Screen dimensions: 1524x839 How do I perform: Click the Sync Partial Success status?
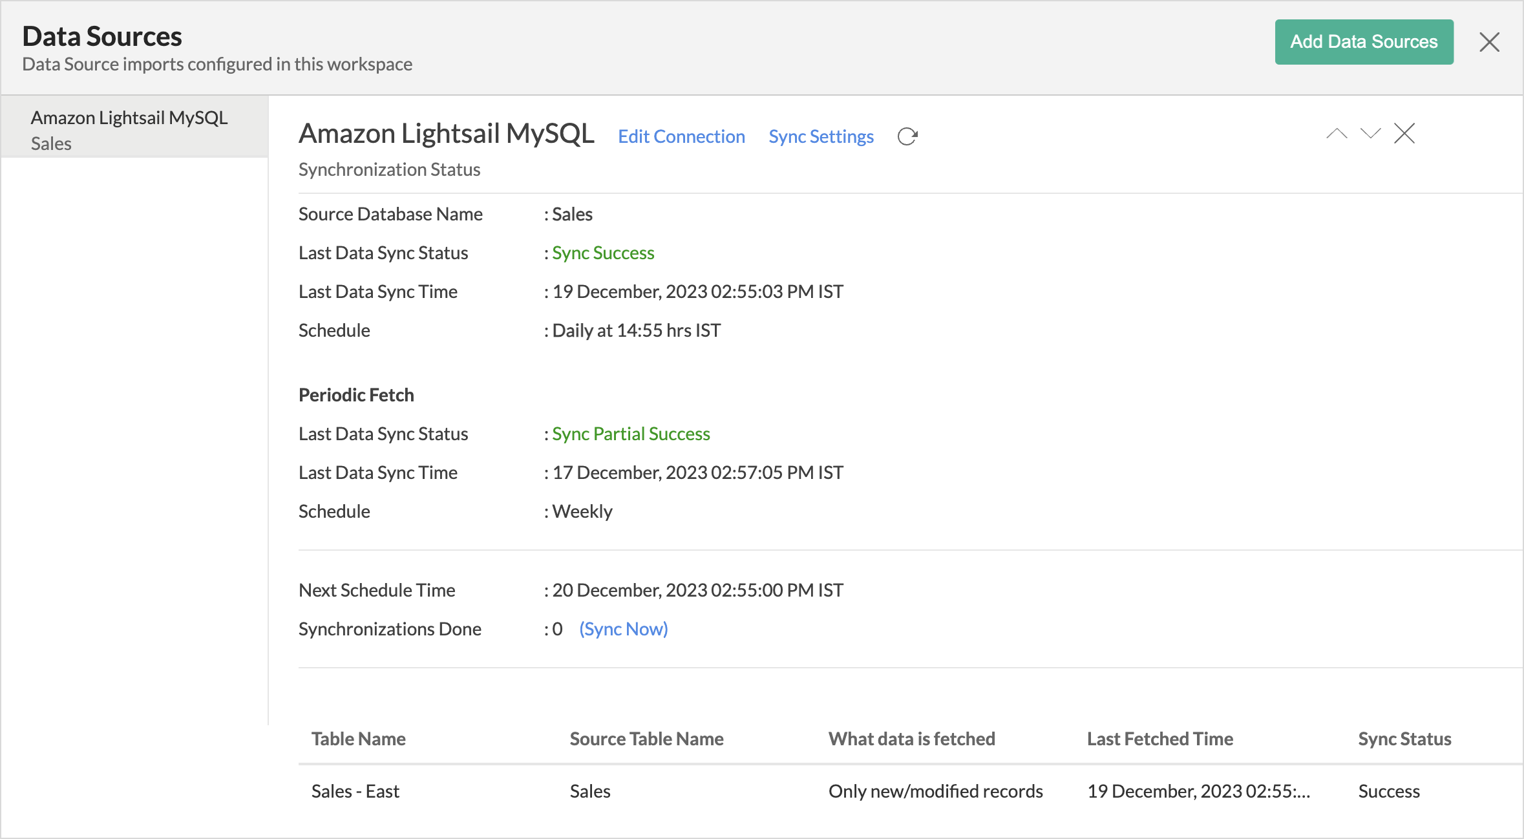[x=631, y=434]
